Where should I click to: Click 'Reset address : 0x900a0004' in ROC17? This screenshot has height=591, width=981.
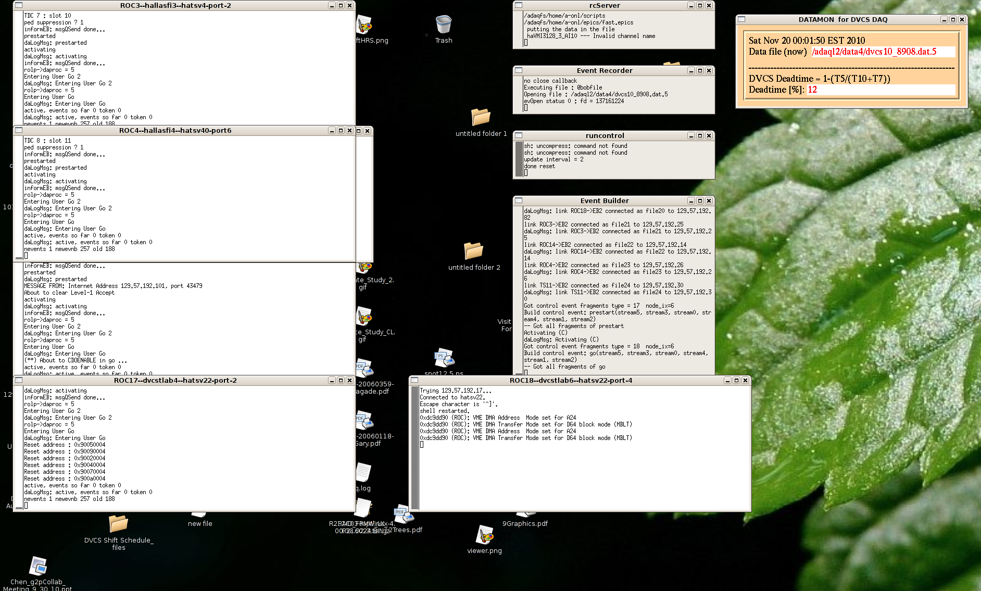[x=65, y=479]
